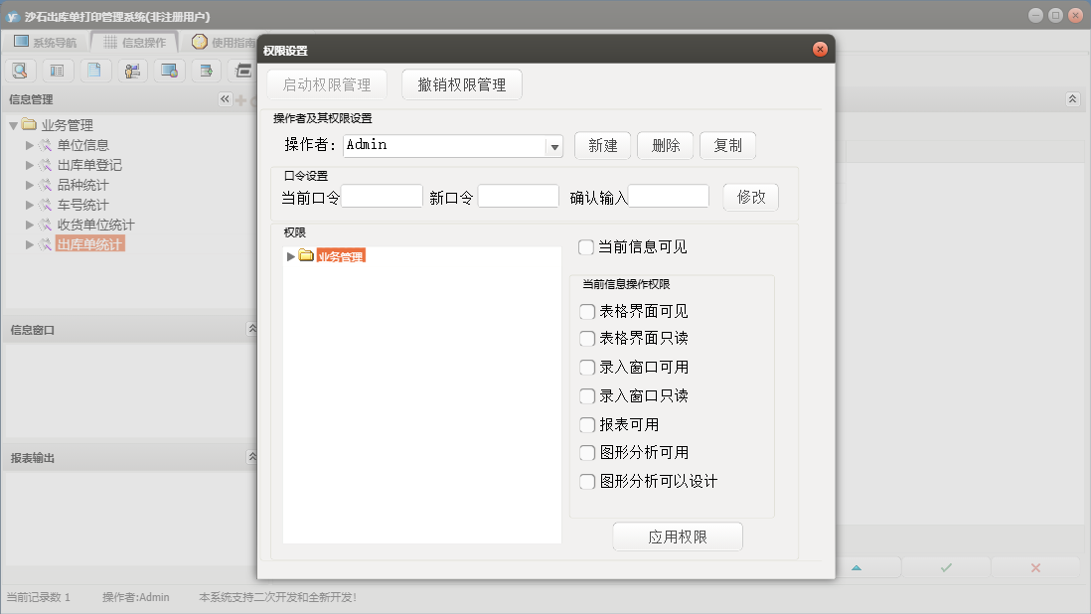The width and height of the screenshot is (1091, 614).
Task: Click the icon beside 单位信息
Action: (46, 145)
